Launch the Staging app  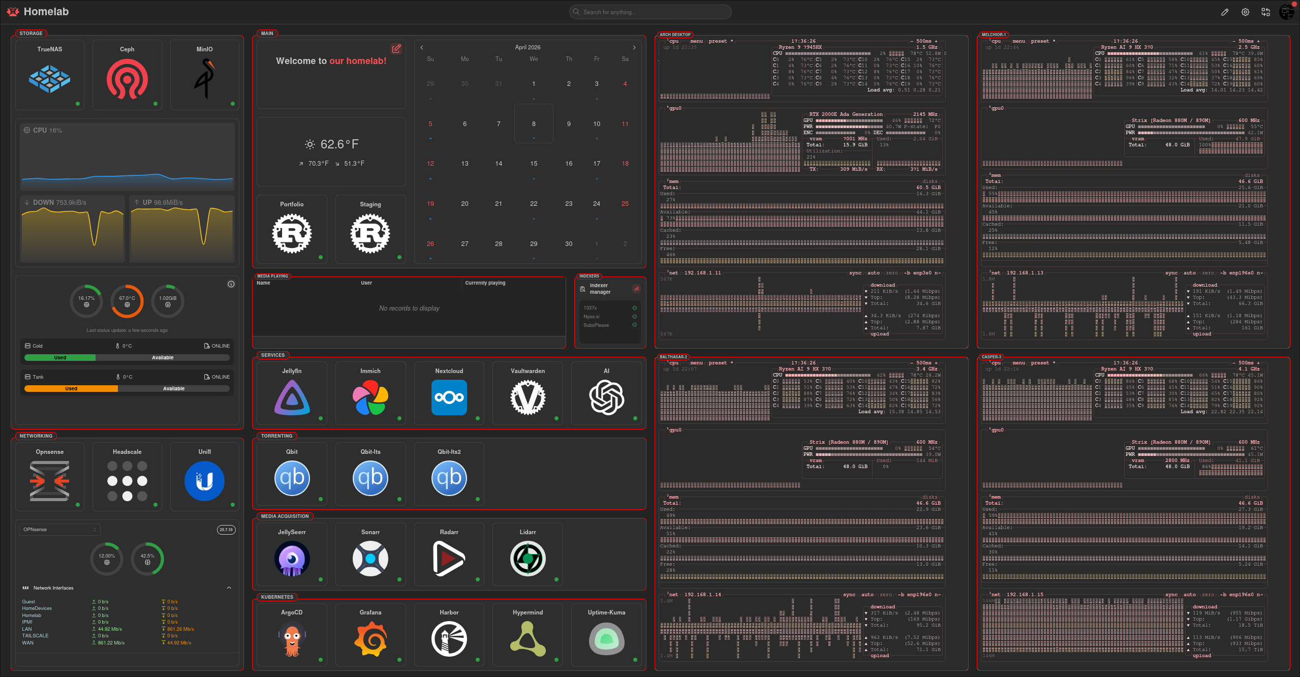(370, 229)
